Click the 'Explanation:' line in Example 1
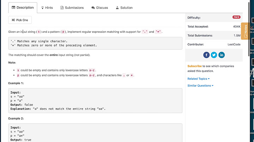 tap(58, 109)
